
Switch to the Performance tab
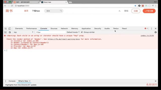(x=31, y=28)
